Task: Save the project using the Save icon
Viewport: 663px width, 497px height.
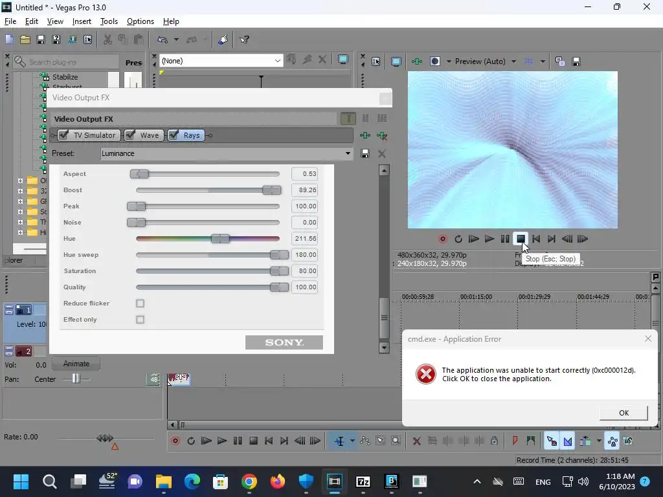Action: click(x=41, y=39)
